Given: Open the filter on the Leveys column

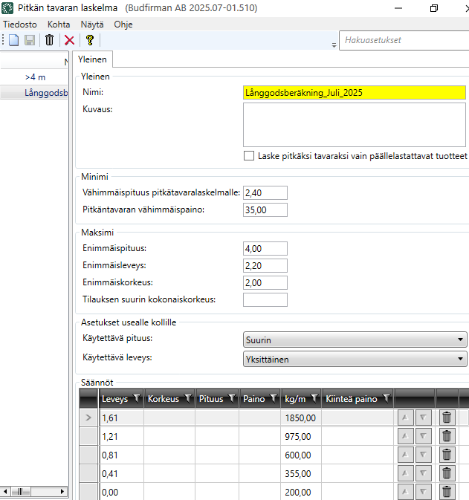Looking at the screenshot, I should [x=136, y=399].
